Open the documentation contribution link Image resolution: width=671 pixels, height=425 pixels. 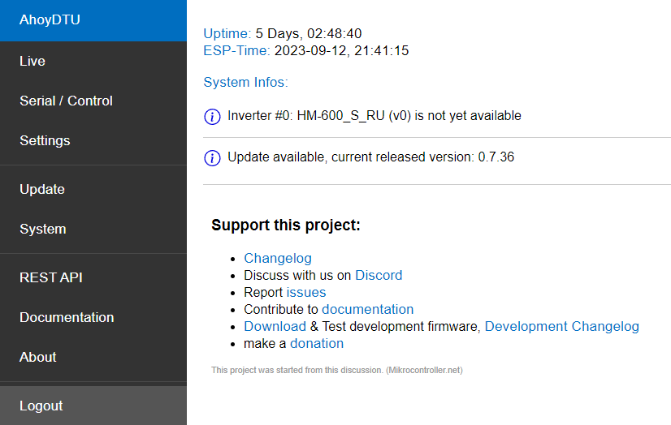coord(367,309)
